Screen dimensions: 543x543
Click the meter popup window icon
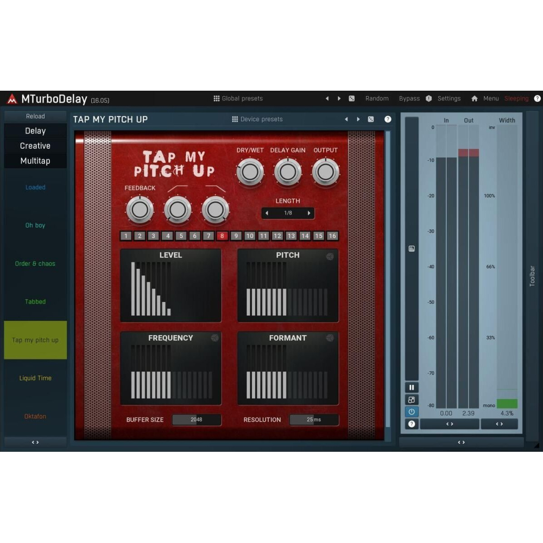pos(412,400)
